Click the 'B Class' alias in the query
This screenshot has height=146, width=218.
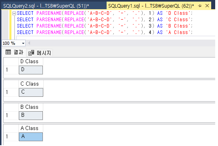pos(179,26)
